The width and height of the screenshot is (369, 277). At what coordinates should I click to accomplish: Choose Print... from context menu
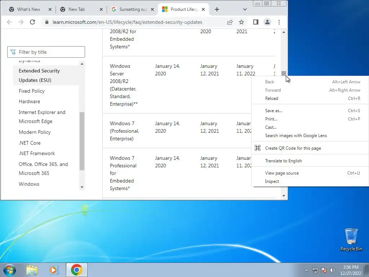pos(310,119)
